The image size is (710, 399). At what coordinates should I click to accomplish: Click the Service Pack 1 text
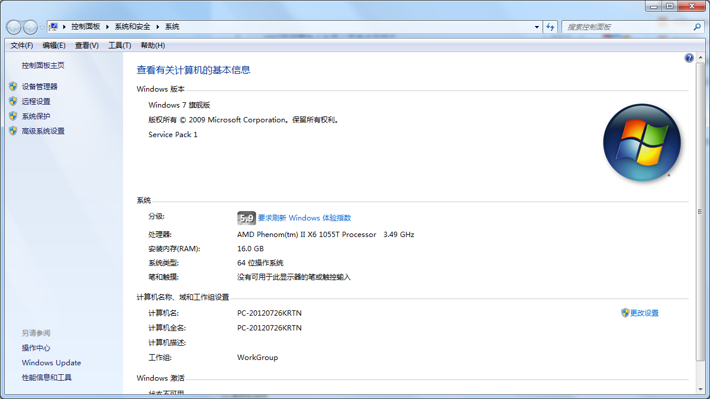(173, 135)
